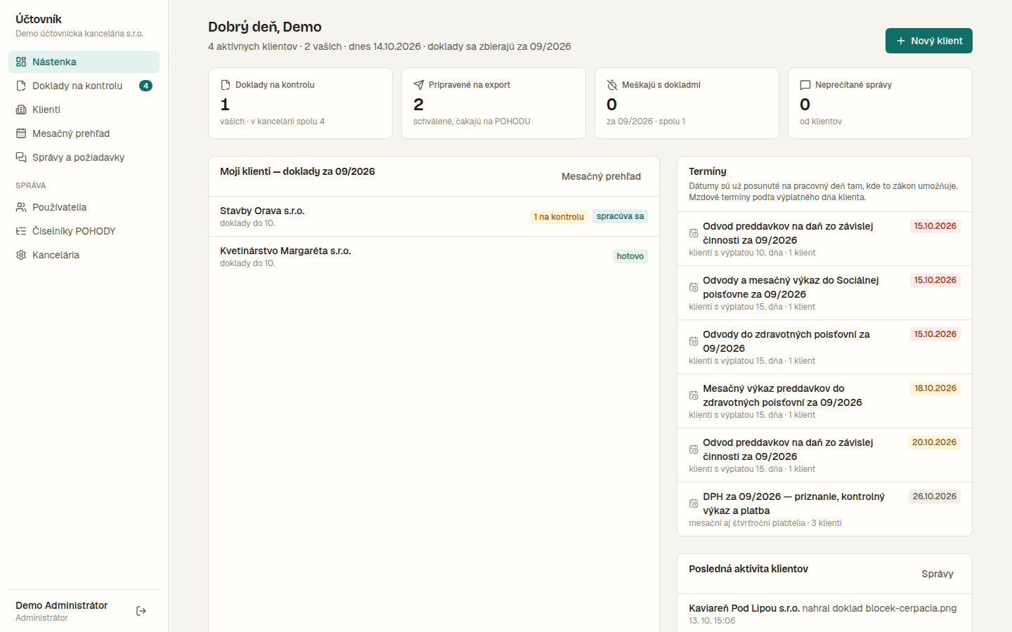Image resolution: width=1012 pixels, height=632 pixels.
Task: Click the Mesačný prehľad calendar icon
Action: [21, 133]
